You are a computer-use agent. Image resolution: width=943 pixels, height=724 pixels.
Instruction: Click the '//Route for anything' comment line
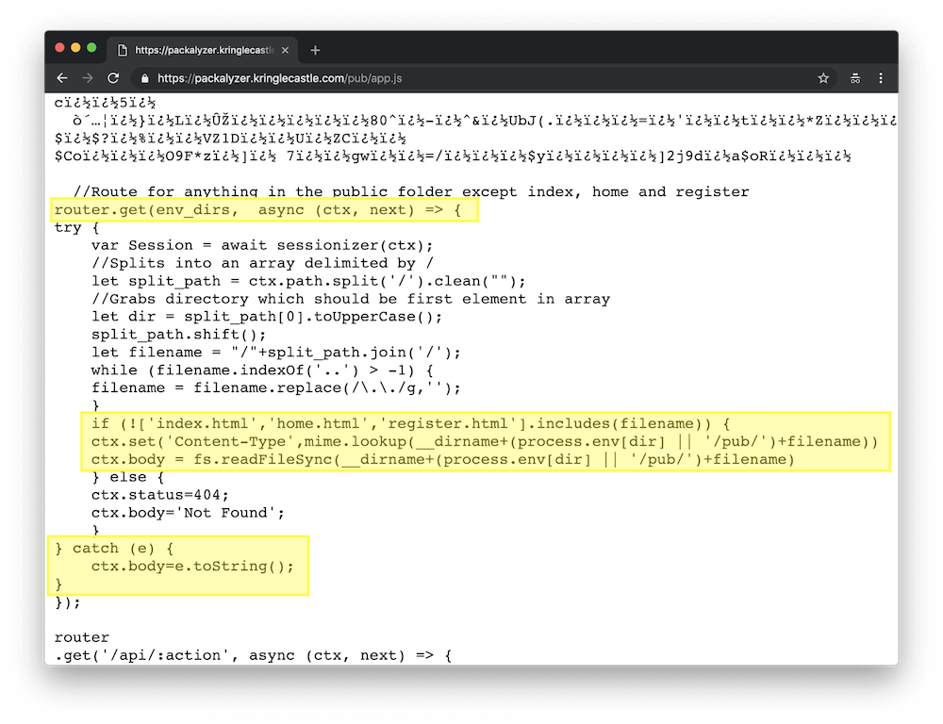[411, 191]
